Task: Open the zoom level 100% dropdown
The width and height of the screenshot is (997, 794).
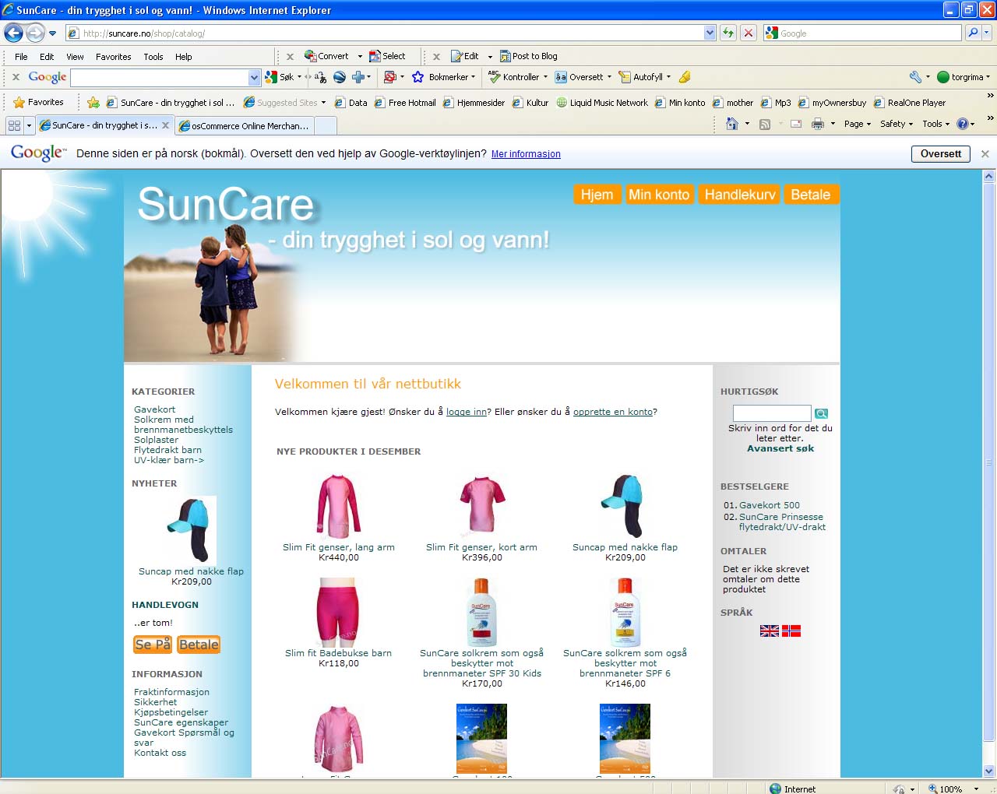Action: tap(977, 789)
